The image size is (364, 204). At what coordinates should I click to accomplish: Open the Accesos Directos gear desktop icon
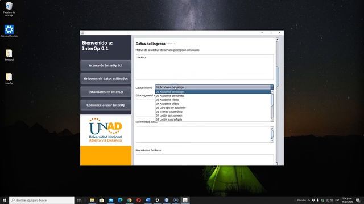(9, 31)
